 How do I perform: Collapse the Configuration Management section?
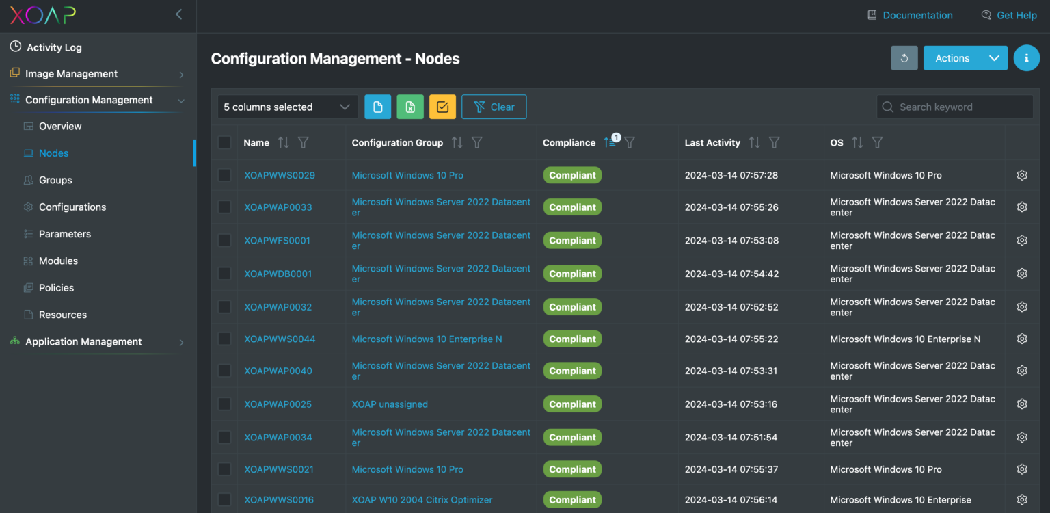[x=180, y=99]
